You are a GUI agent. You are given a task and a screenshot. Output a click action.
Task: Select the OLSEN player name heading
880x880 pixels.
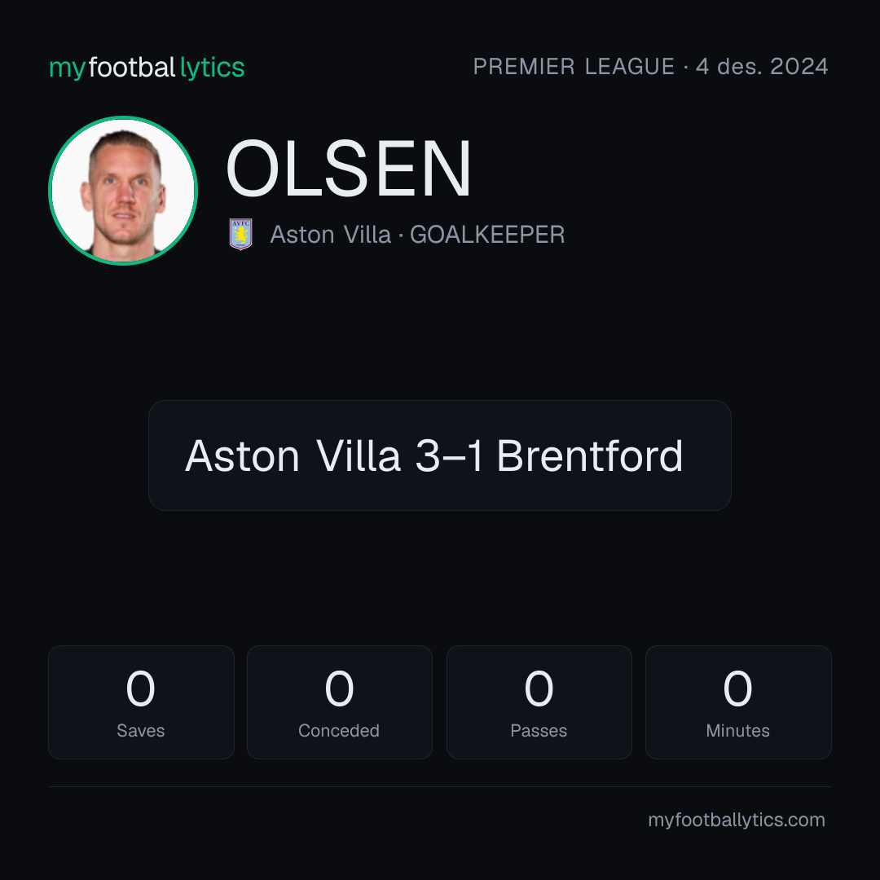click(x=348, y=169)
